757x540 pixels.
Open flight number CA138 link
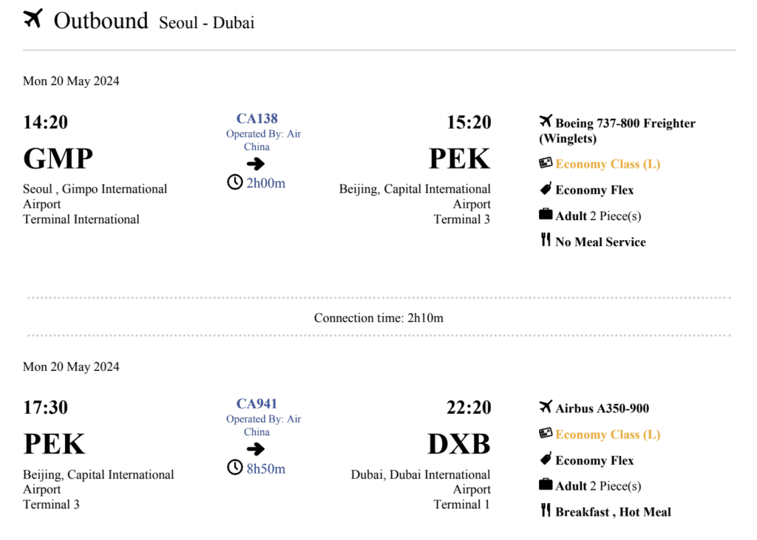[x=257, y=118]
